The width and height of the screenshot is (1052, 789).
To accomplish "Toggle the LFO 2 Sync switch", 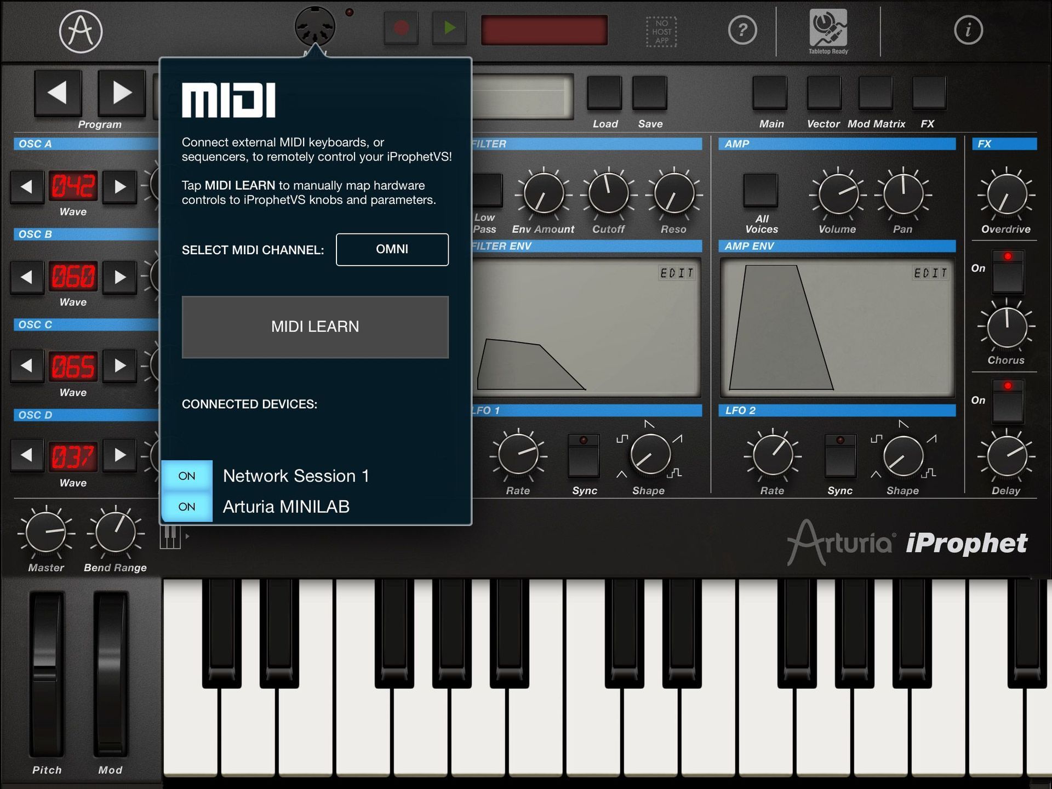I will [840, 456].
